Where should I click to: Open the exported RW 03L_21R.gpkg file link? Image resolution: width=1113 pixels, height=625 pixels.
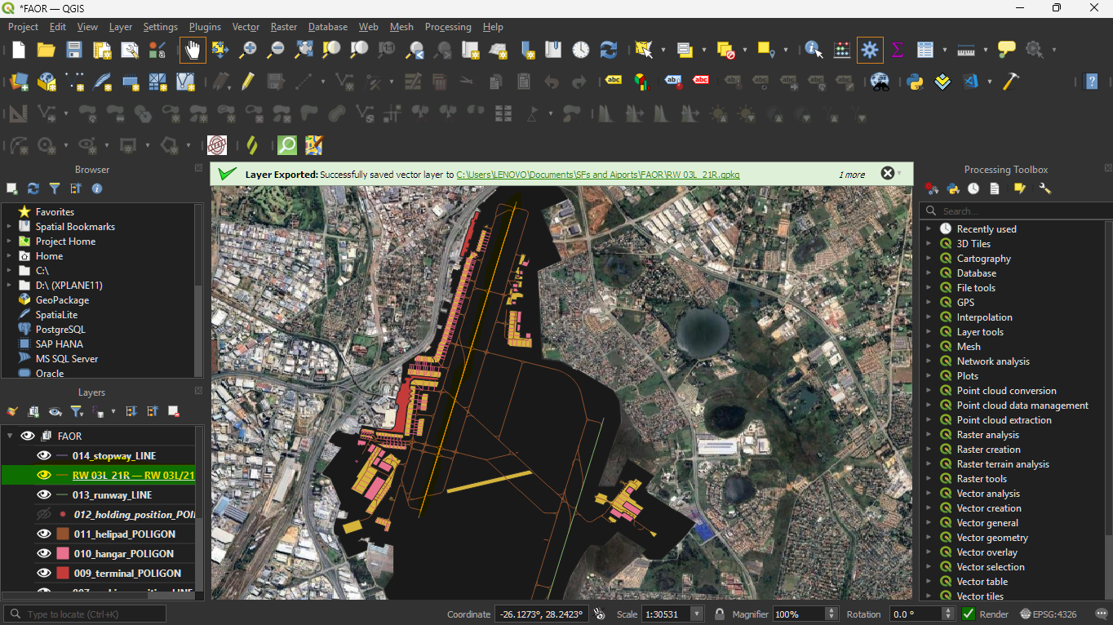(x=597, y=175)
